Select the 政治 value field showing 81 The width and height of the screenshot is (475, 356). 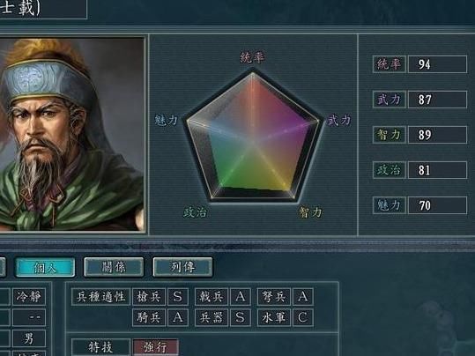tap(437, 170)
